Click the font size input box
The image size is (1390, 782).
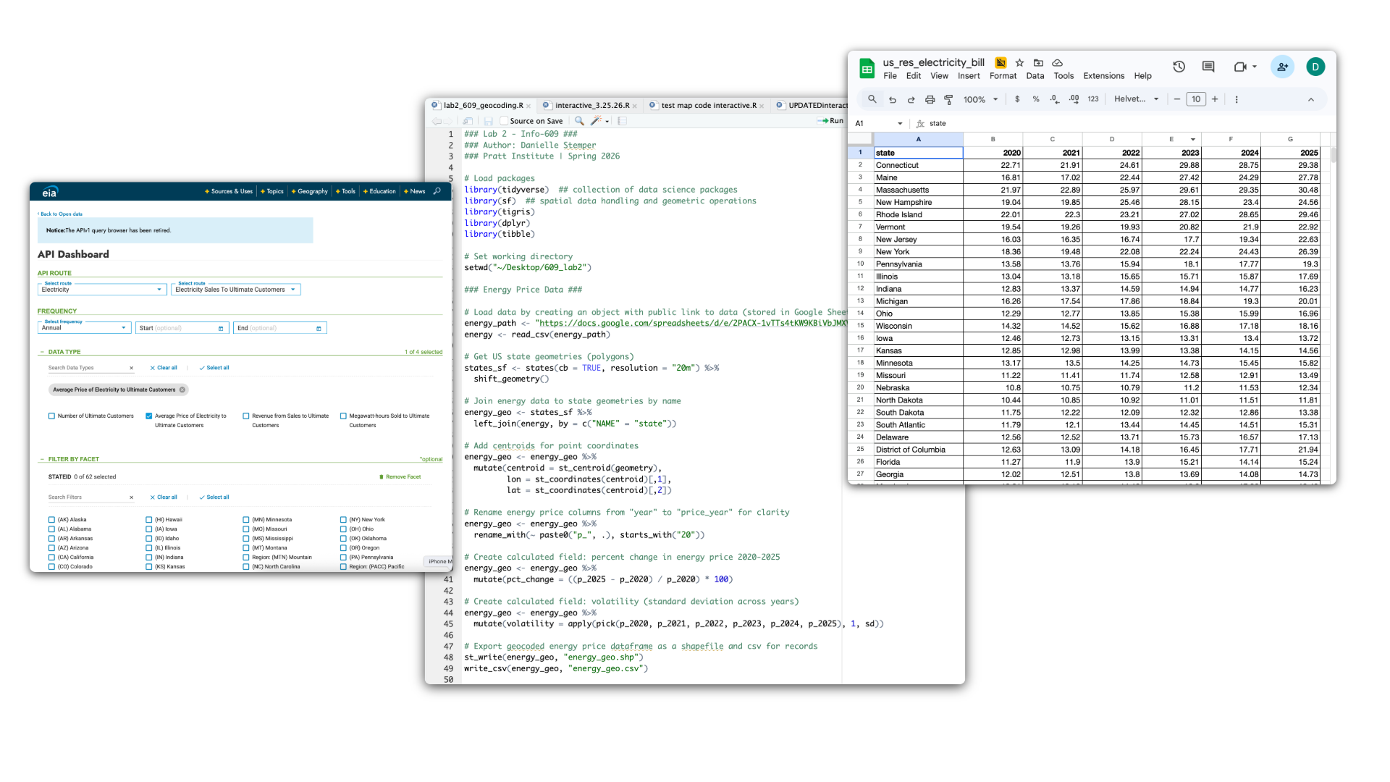1195,99
